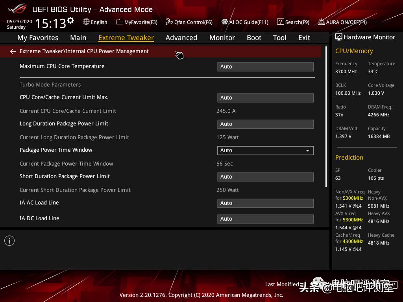Click the 4266 MHz DRAM Freq. value
Screen dimensions: 403x302
tap(378, 115)
